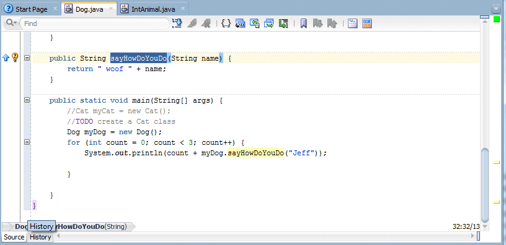The image size is (506, 245).
Task: Click the static keyword
Action: coord(92,100)
